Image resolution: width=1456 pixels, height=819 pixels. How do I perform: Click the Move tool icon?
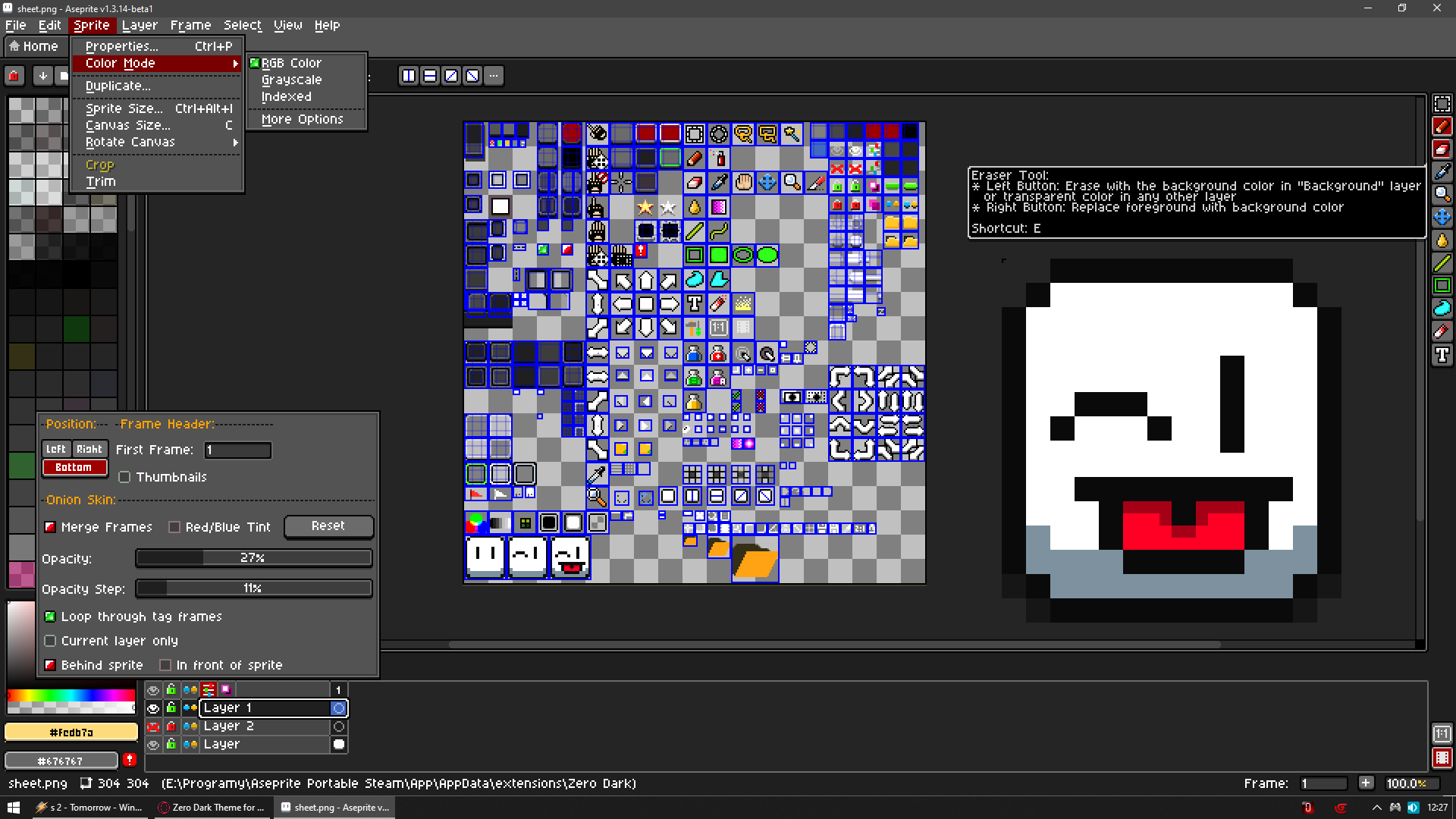(x=1442, y=218)
